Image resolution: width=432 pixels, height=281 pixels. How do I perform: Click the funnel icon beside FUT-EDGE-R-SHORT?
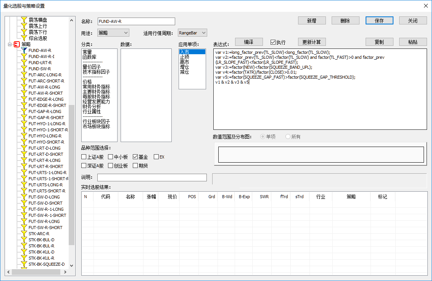pyautogui.click(x=24, y=105)
